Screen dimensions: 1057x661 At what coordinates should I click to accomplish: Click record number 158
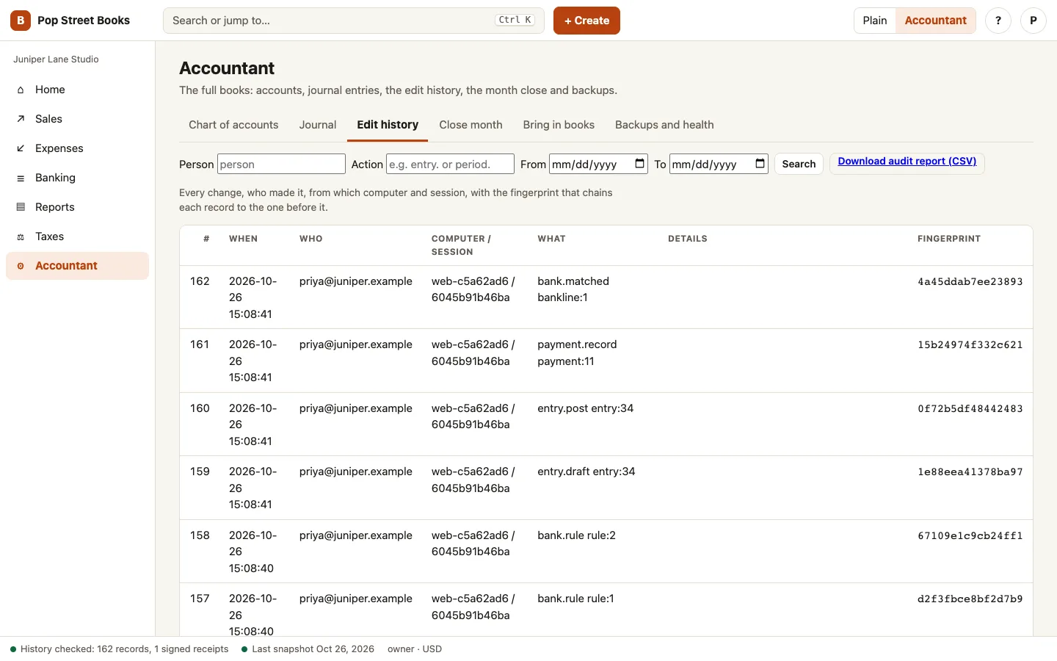[x=200, y=535]
